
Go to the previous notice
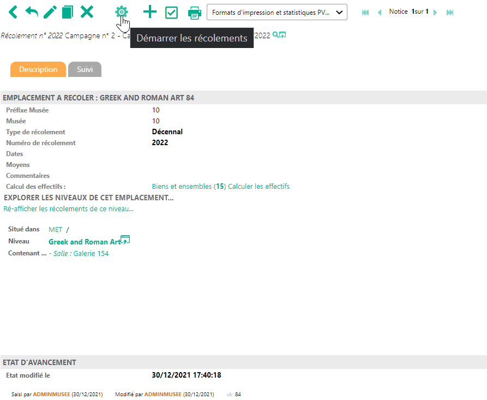pyautogui.click(x=380, y=12)
